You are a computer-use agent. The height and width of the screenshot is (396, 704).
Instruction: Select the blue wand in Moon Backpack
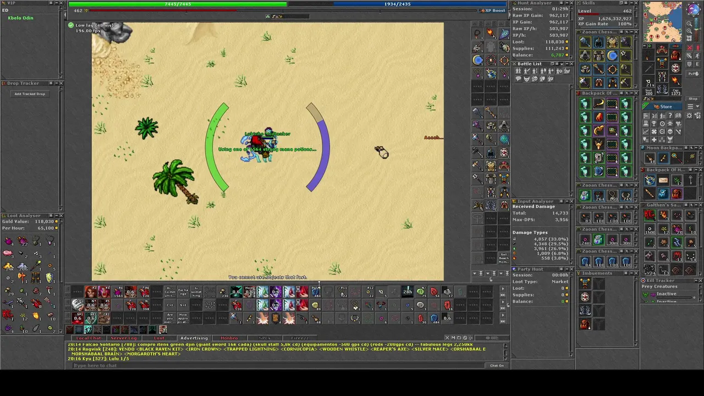(663, 158)
